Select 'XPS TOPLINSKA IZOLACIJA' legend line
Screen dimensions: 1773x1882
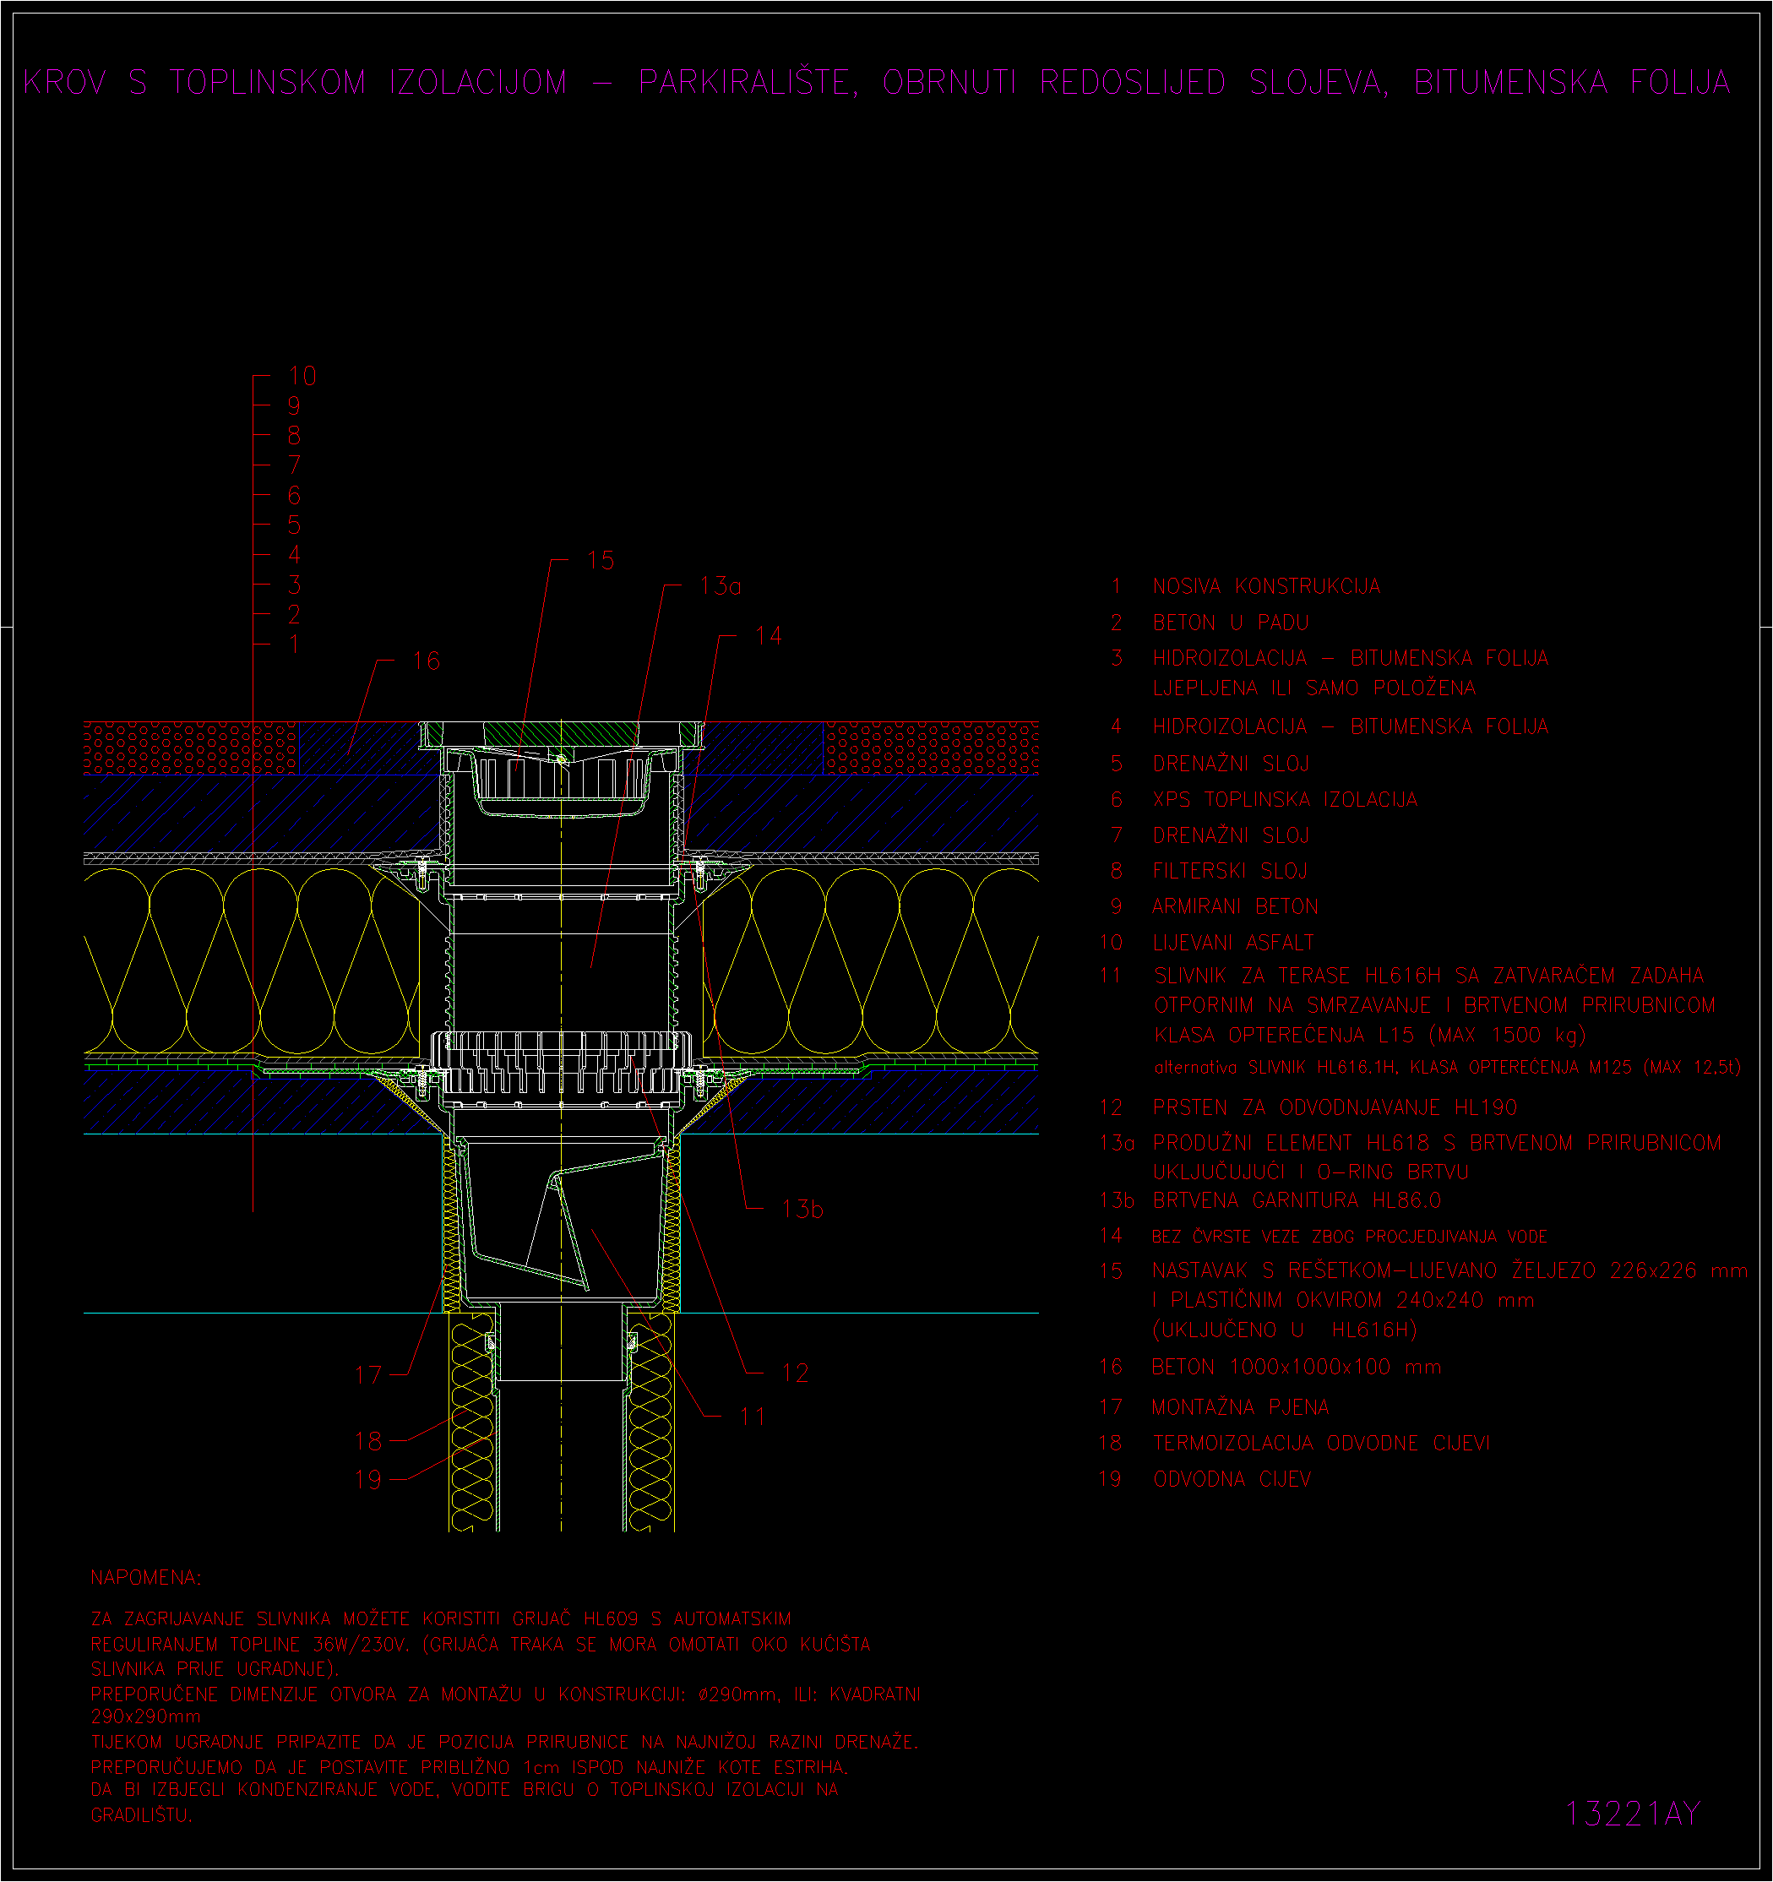(x=1285, y=800)
